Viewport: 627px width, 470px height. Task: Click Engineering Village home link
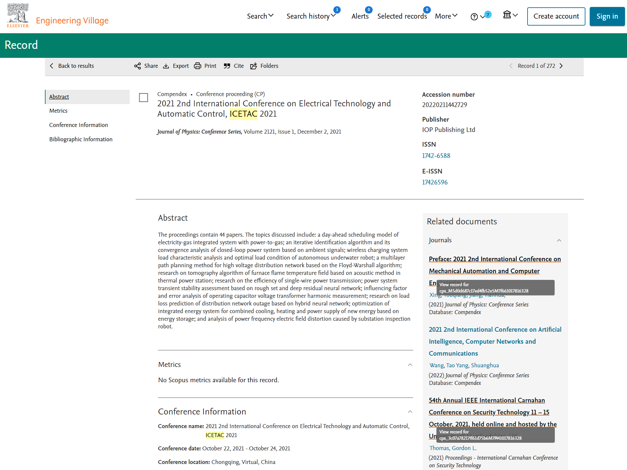[x=72, y=21]
